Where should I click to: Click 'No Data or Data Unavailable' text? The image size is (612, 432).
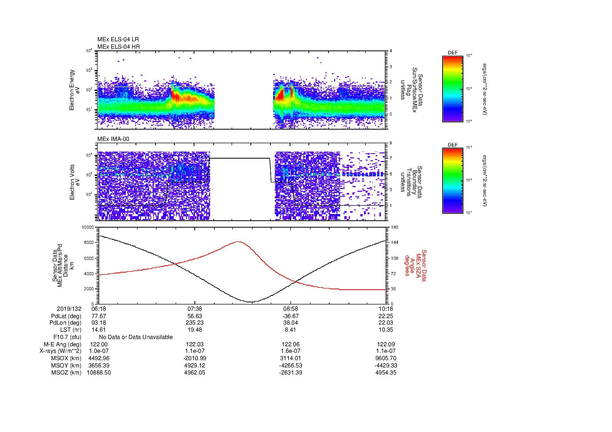point(136,337)
